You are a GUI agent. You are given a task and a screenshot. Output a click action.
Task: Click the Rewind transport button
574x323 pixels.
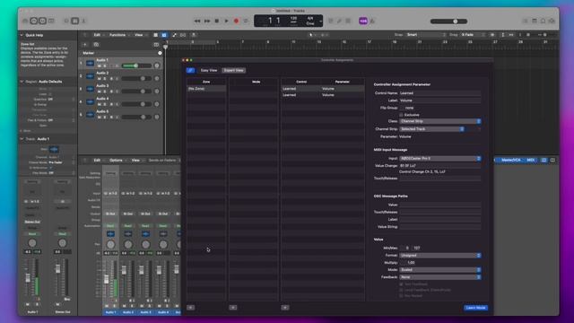197,21
